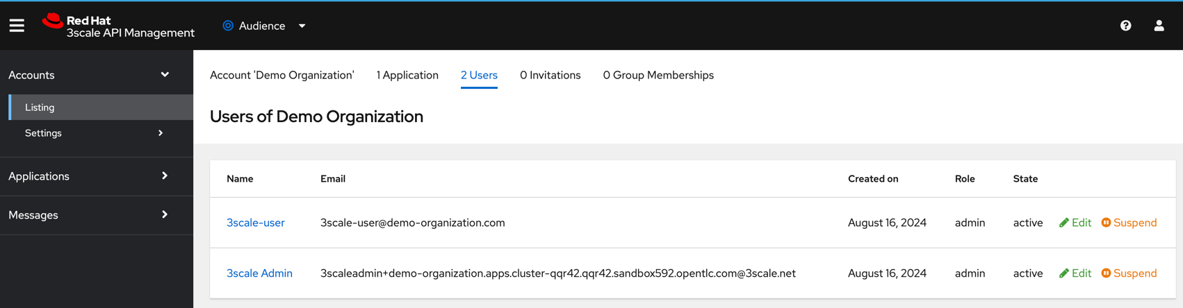Screen dimensions: 1183x308
Task: Select the 2 Users tab
Action: [x=479, y=75]
